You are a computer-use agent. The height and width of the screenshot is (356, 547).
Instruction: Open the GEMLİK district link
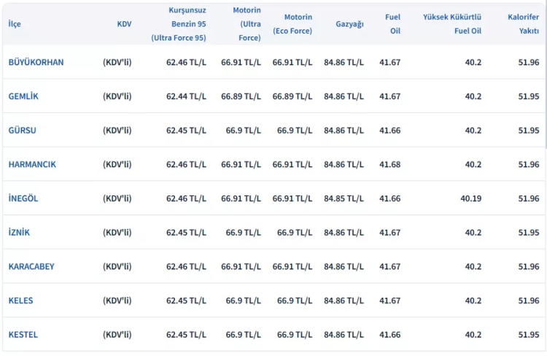[x=23, y=96]
